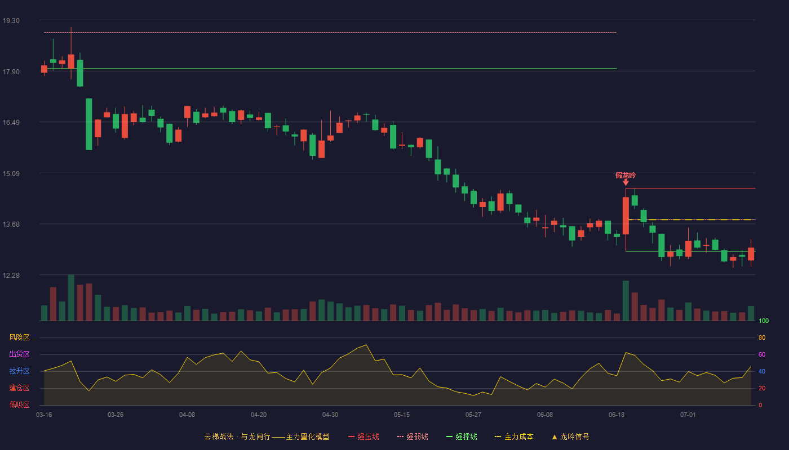Click the 出货区 zone label

click(x=19, y=354)
